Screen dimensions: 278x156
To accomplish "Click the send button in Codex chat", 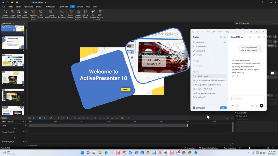I will tap(261, 106).
